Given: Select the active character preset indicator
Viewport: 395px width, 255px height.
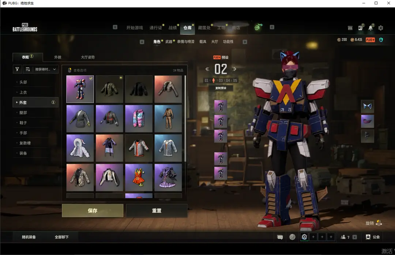Looking at the screenshot, I should click(214, 80).
